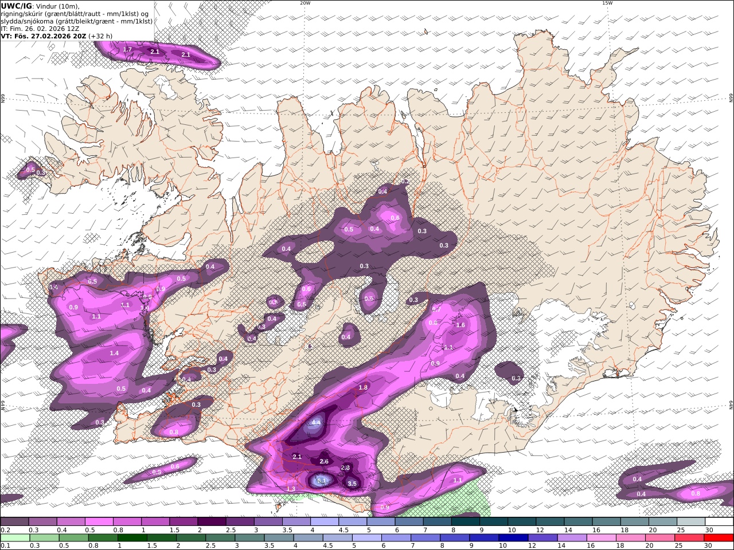The height and width of the screenshot is (550, 734).
Task: Pick the bright pink 0.5–0.8 snow legend swatch
Action: pyautogui.click(x=99, y=522)
